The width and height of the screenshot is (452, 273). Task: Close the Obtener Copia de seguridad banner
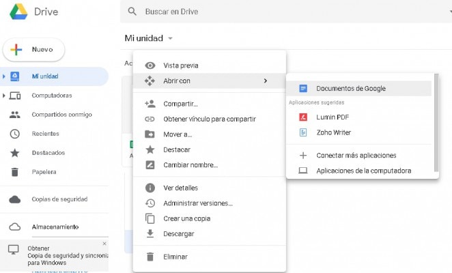[104, 244]
